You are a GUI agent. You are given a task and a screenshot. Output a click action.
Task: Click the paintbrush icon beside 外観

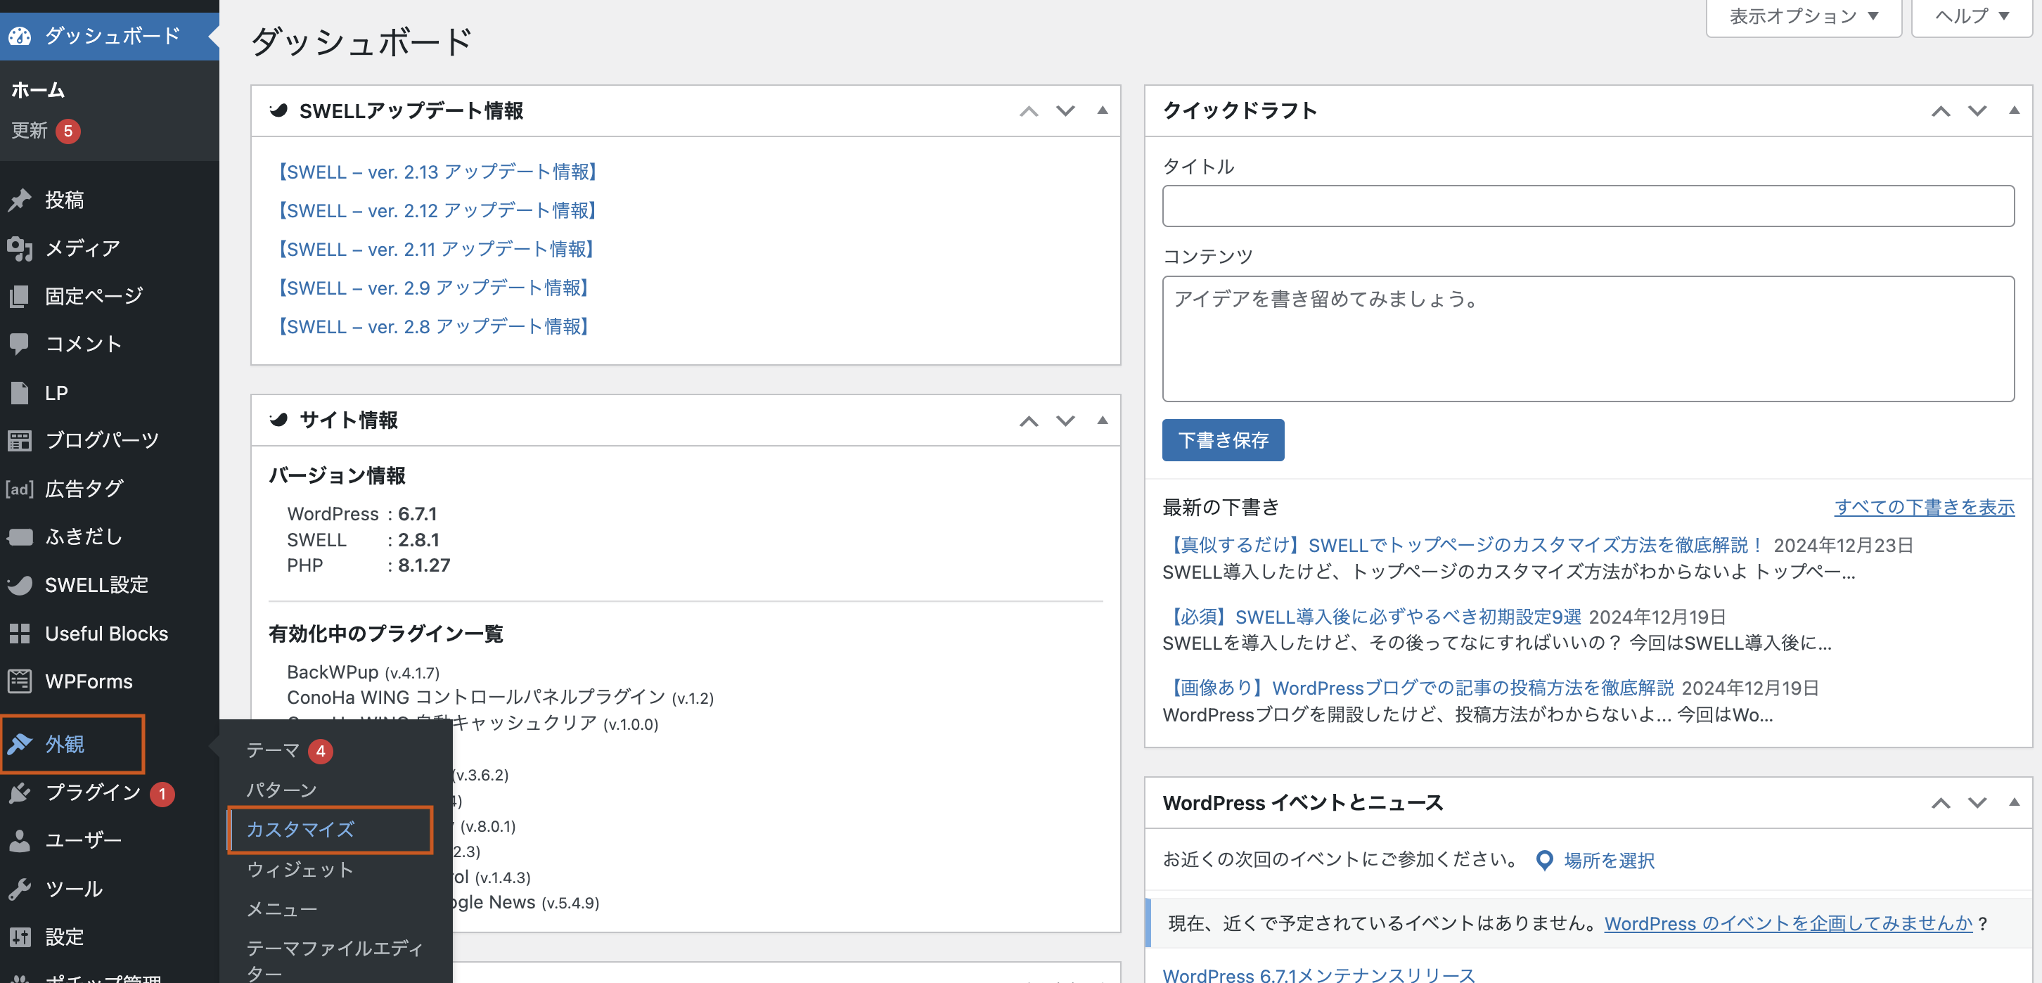20,744
